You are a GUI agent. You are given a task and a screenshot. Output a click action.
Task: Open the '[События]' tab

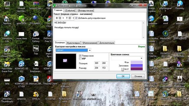click(x=70, y=11)
